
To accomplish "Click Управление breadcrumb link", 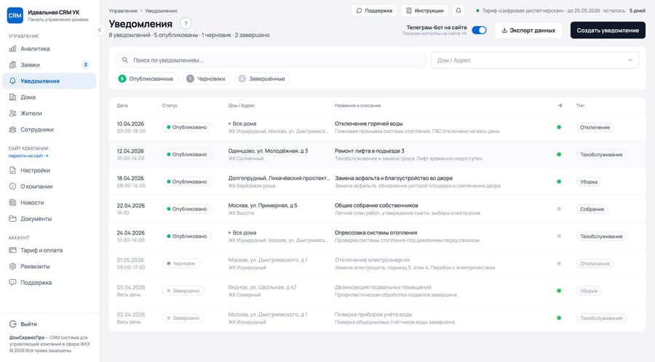I will point(123,11).
